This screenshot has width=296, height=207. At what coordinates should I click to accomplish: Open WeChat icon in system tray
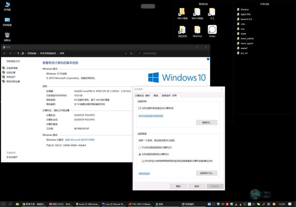pos(258,204)
